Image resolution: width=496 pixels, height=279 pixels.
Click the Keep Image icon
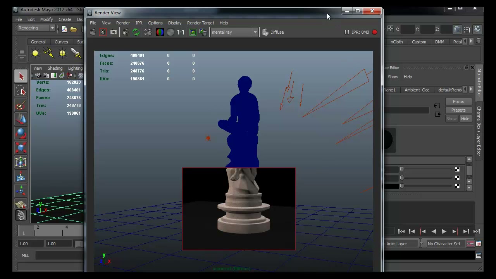(x=193, y=32)
